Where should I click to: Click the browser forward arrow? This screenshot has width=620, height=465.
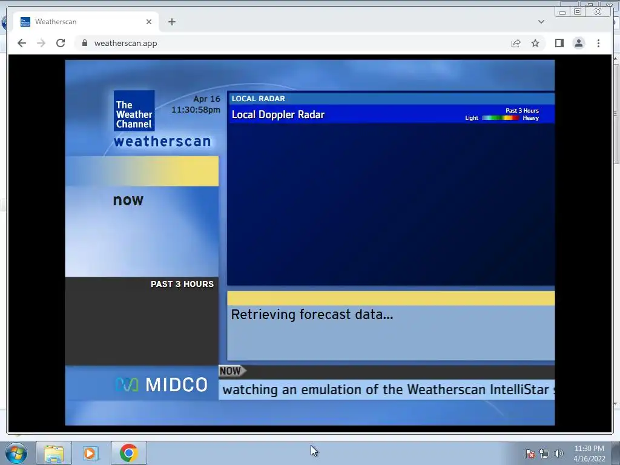point(41,43)
